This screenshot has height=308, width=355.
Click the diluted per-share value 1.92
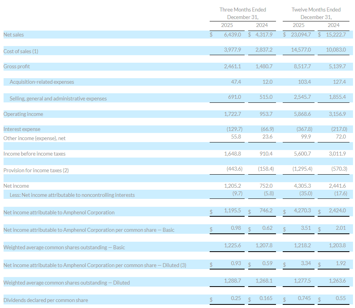(340, 263)
